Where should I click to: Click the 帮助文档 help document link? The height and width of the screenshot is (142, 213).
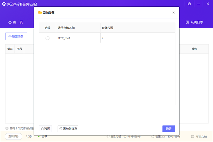[199, 136]
